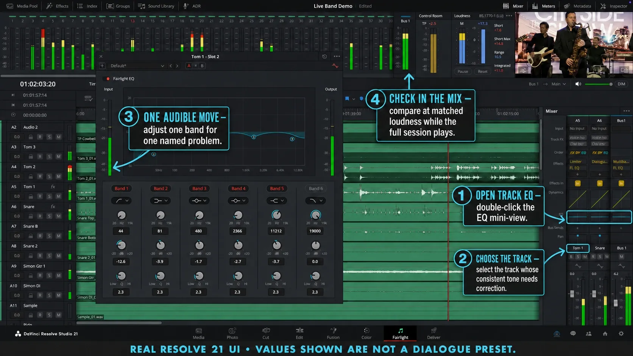
Task: Toggle the Mixer panel button
Action: click(x=513, y=6)
